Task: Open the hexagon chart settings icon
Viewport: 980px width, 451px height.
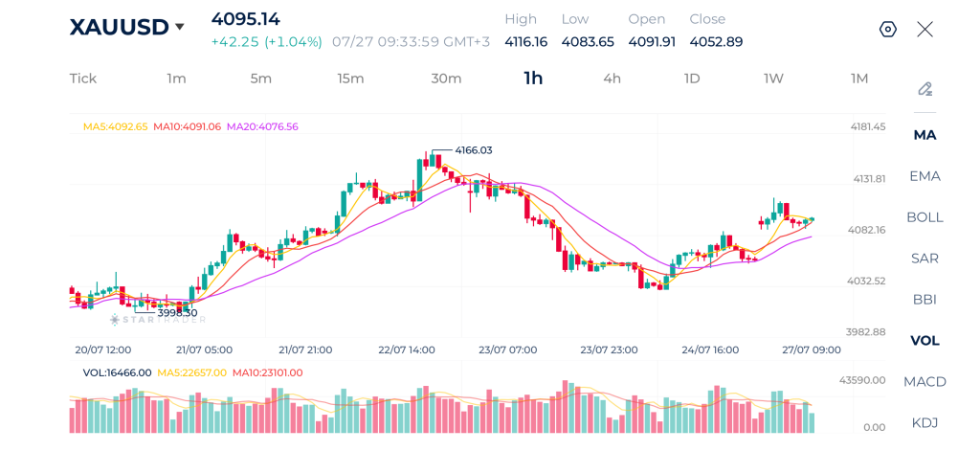Action: tap(887, 30)
